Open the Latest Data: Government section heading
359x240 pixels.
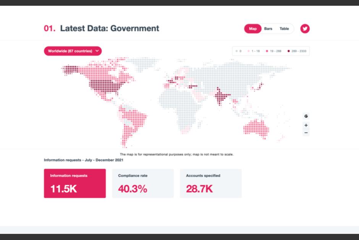point(110,28)
